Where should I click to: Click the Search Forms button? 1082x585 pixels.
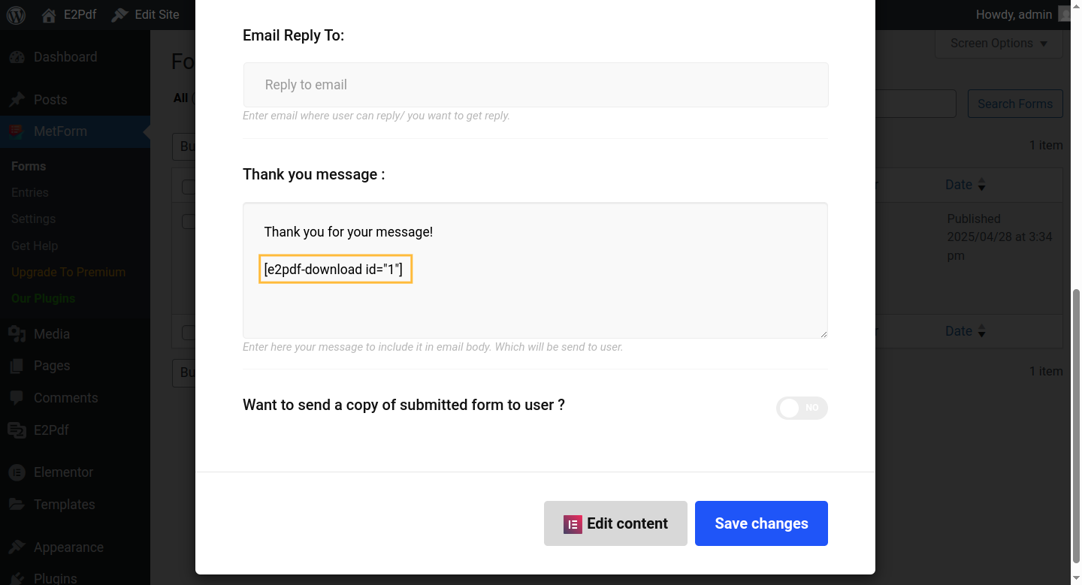1014,104
